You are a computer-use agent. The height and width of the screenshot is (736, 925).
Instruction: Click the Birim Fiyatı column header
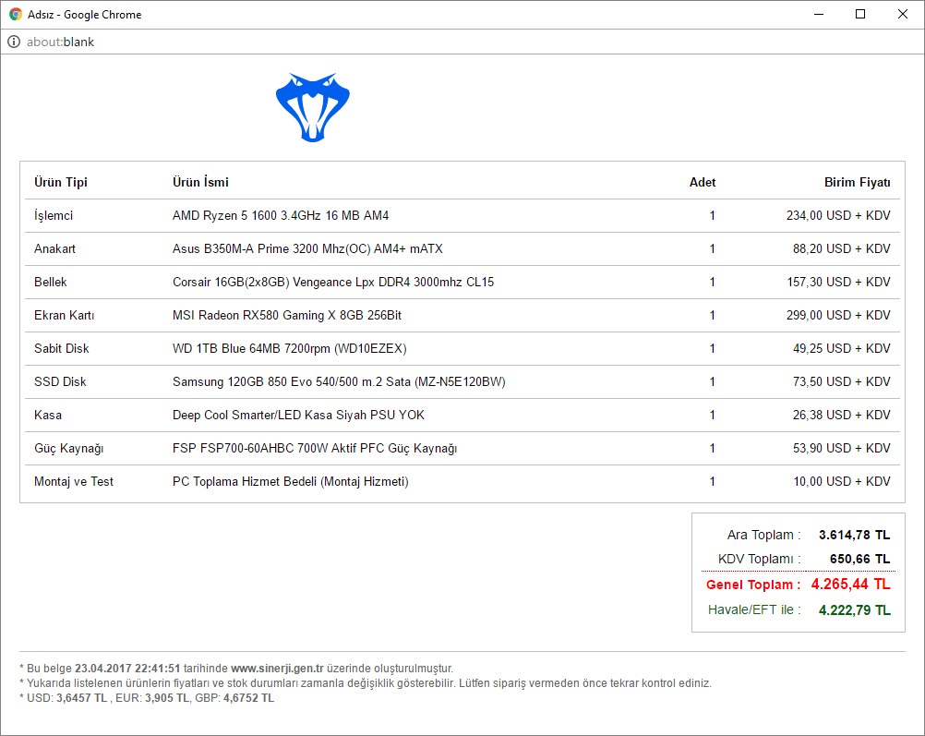[x=858, y=182]
